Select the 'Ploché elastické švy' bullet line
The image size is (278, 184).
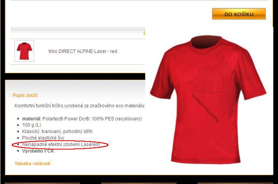[x=43, y=138]
